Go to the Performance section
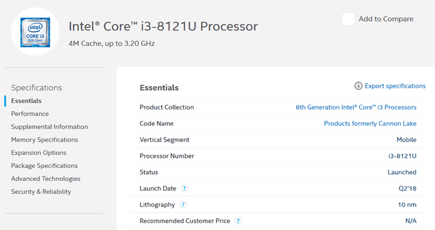 click(x=30, y=114)
